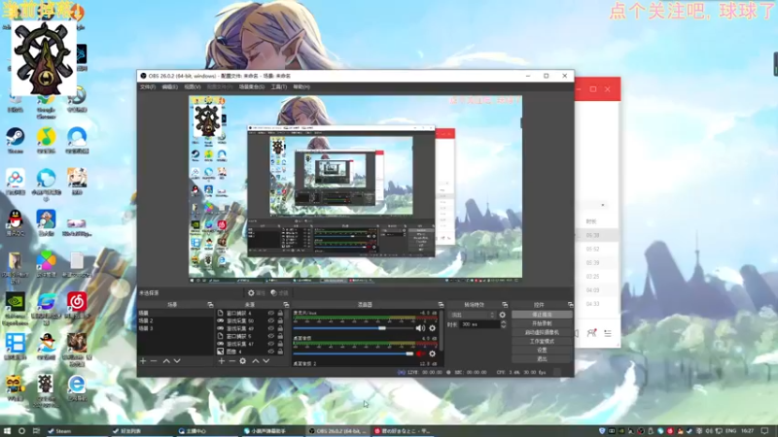Open taskbar clock showing 16:27
The height and width of the screenshot is (437, 778).
tap(747, 431)
